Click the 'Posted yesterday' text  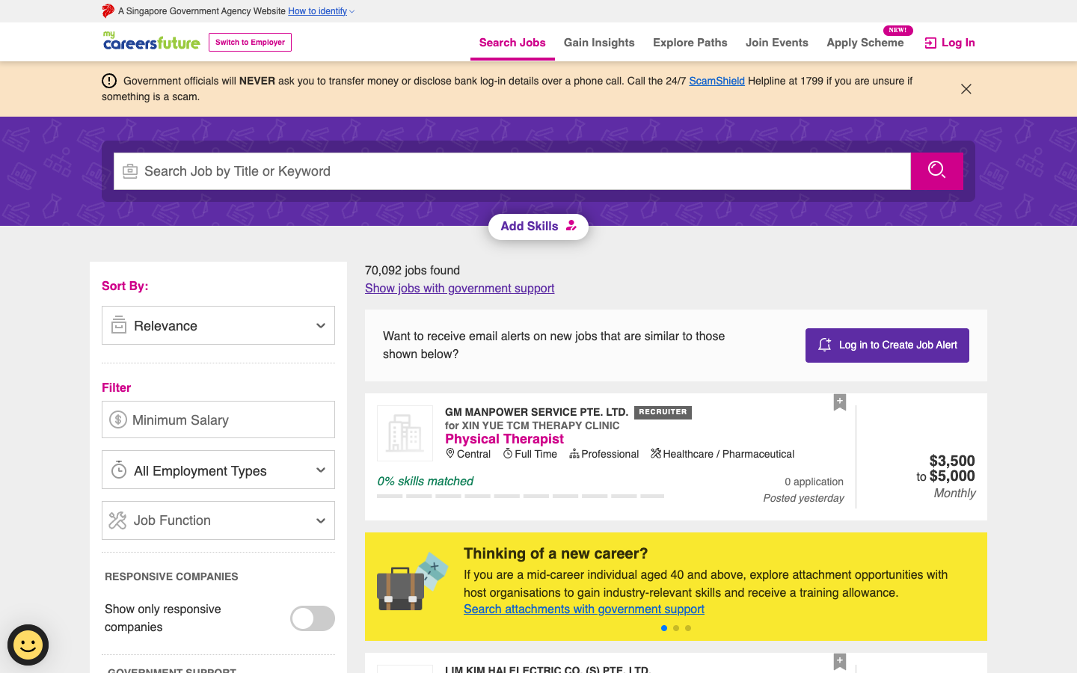pos(803,498)
